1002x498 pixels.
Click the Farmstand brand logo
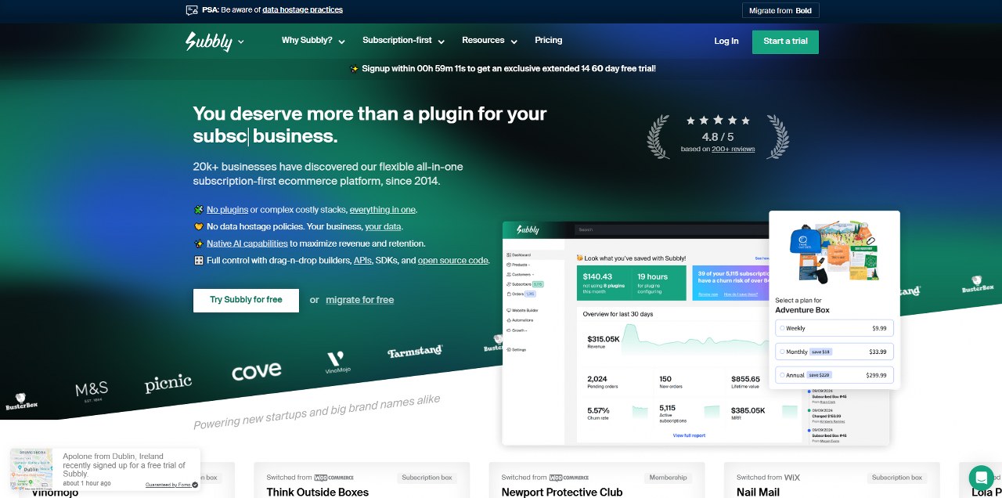point(415,352)
